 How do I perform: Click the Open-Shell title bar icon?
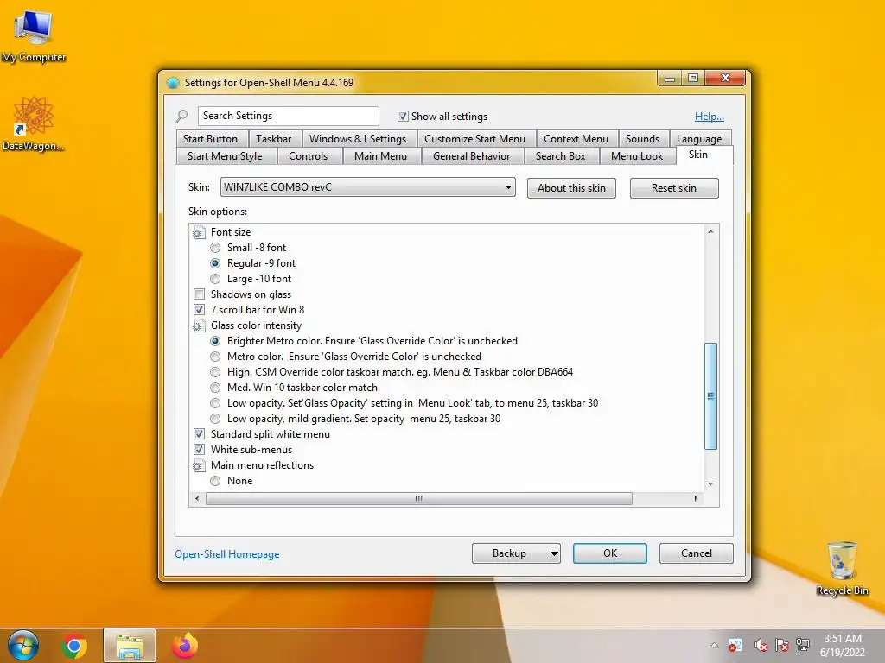coord(173,83)
